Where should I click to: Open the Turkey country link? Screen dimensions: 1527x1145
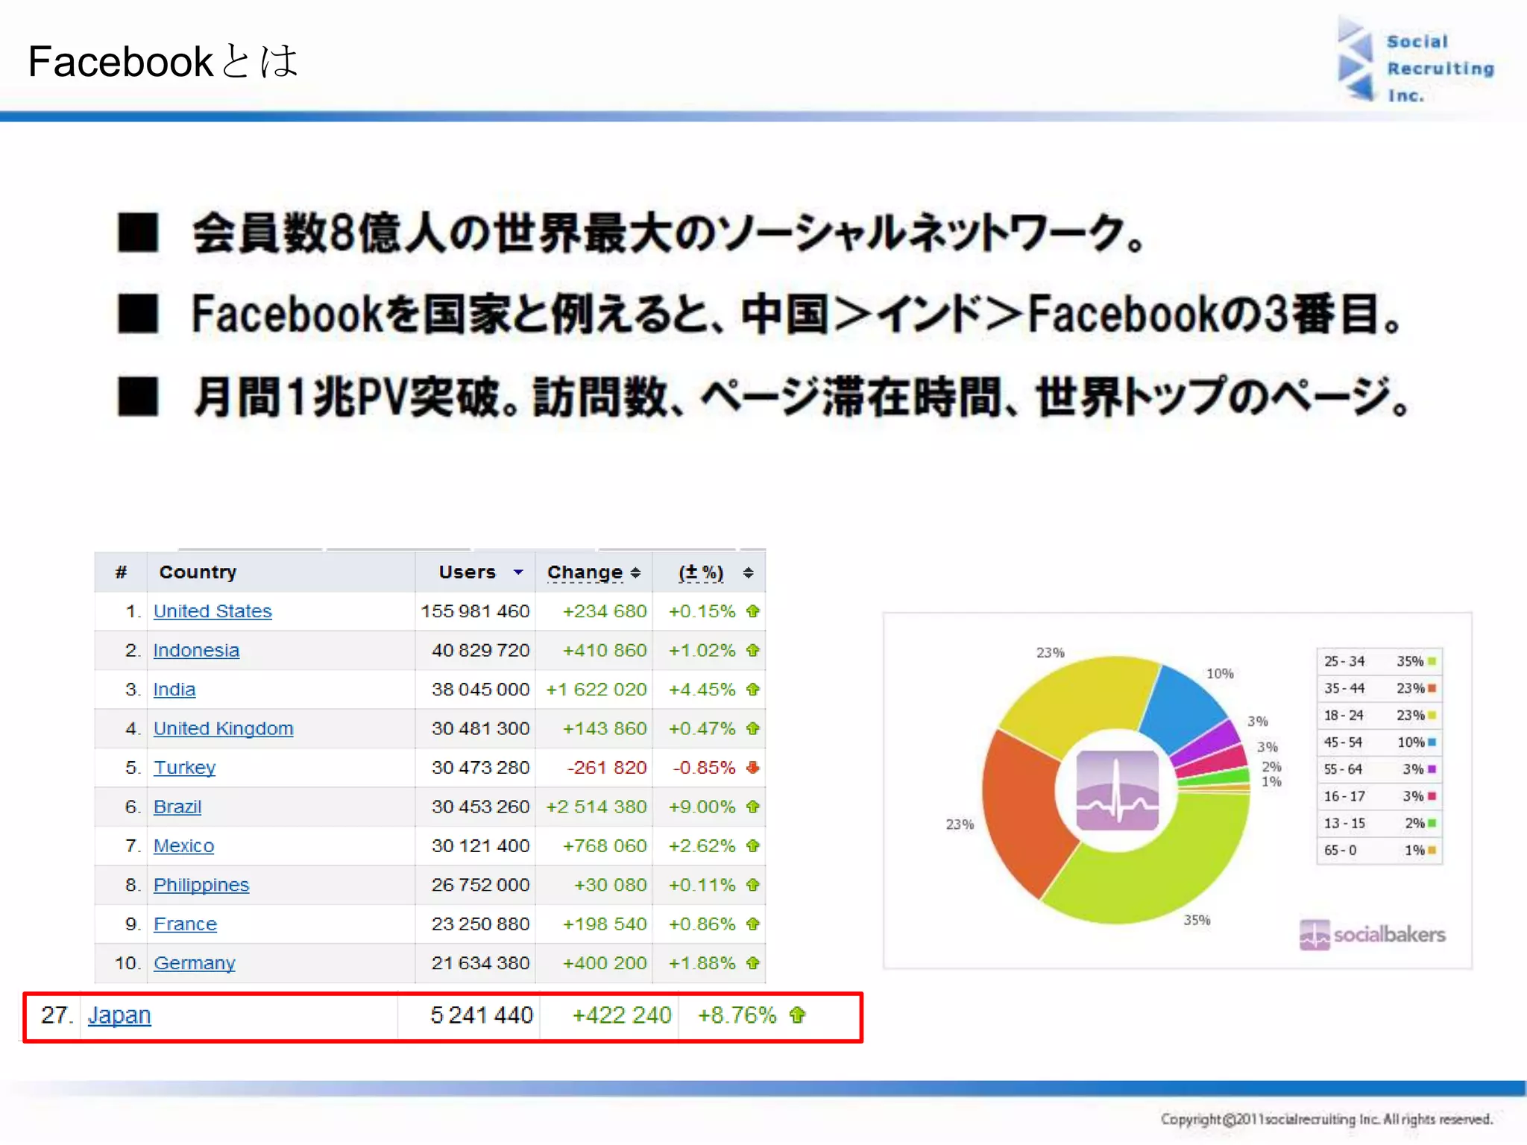[185, 768]
